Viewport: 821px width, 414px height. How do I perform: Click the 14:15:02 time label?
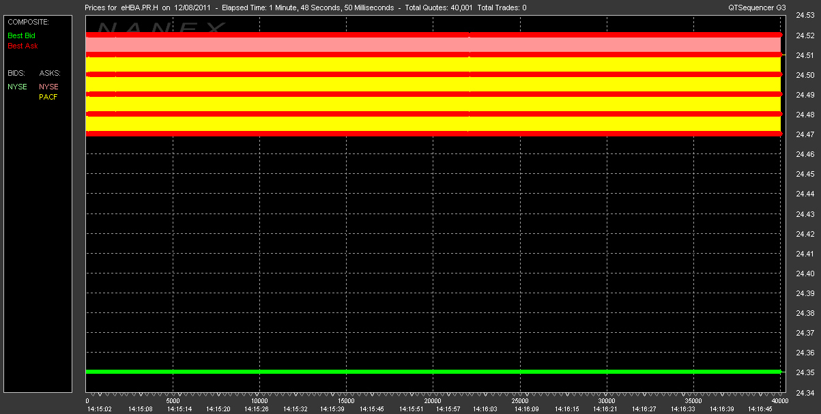[98, 409]
